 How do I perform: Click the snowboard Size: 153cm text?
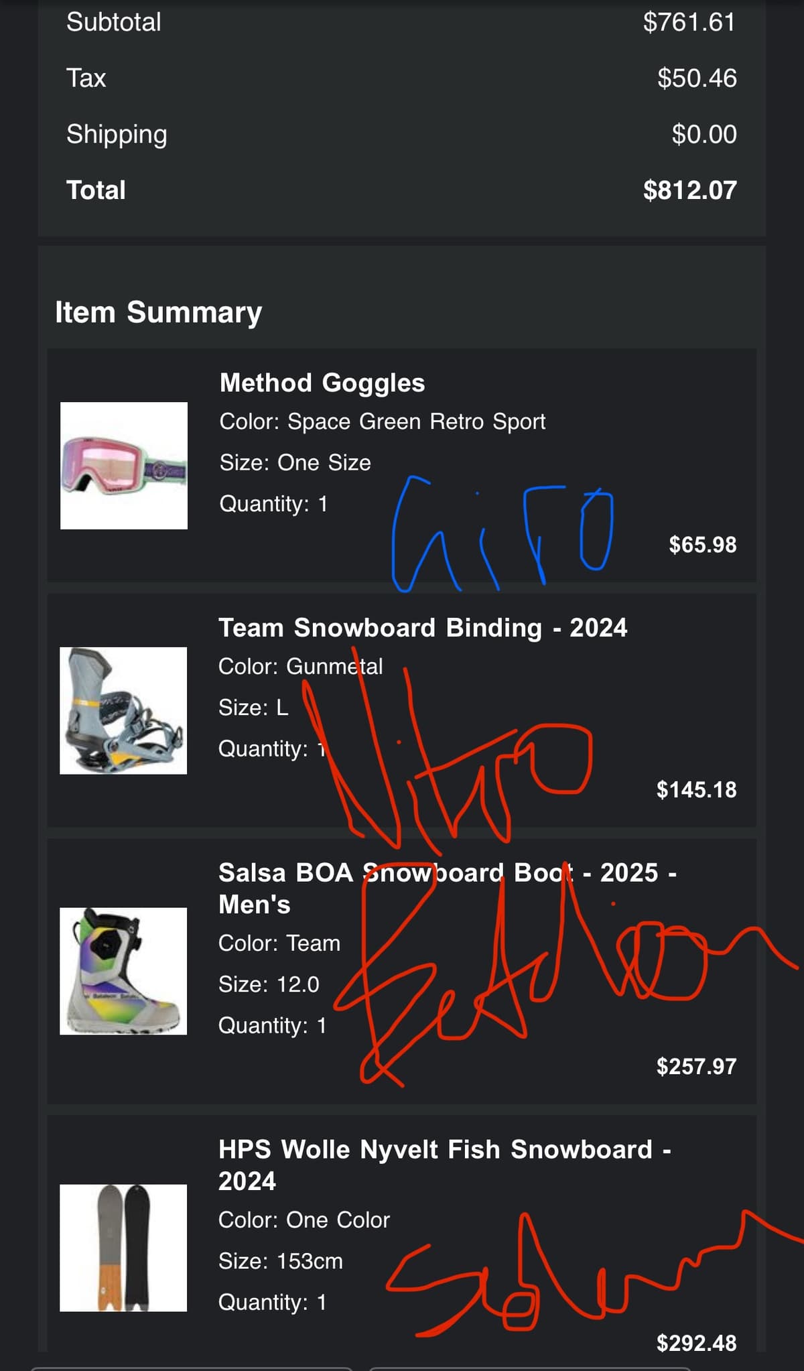pyautogui.click(x=281, y=1261)
